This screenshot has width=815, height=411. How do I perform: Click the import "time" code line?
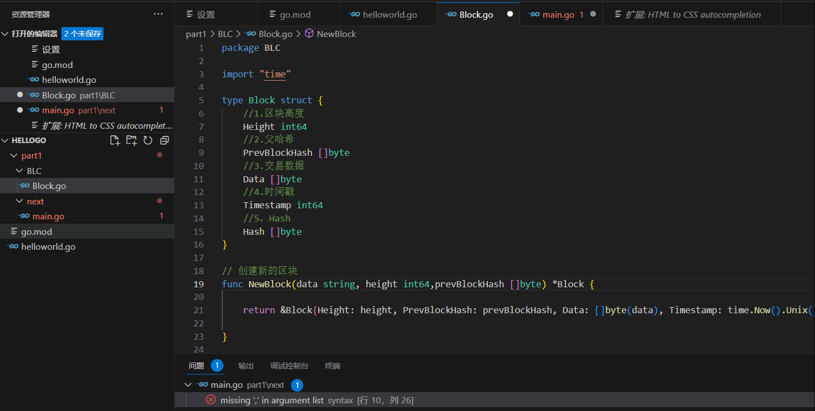coord(256,74)
